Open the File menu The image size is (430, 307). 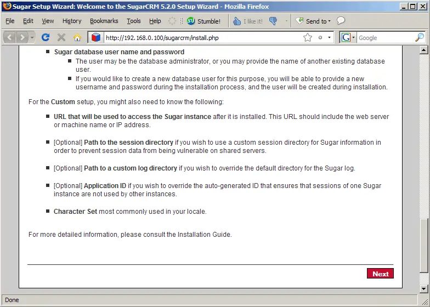10,21
